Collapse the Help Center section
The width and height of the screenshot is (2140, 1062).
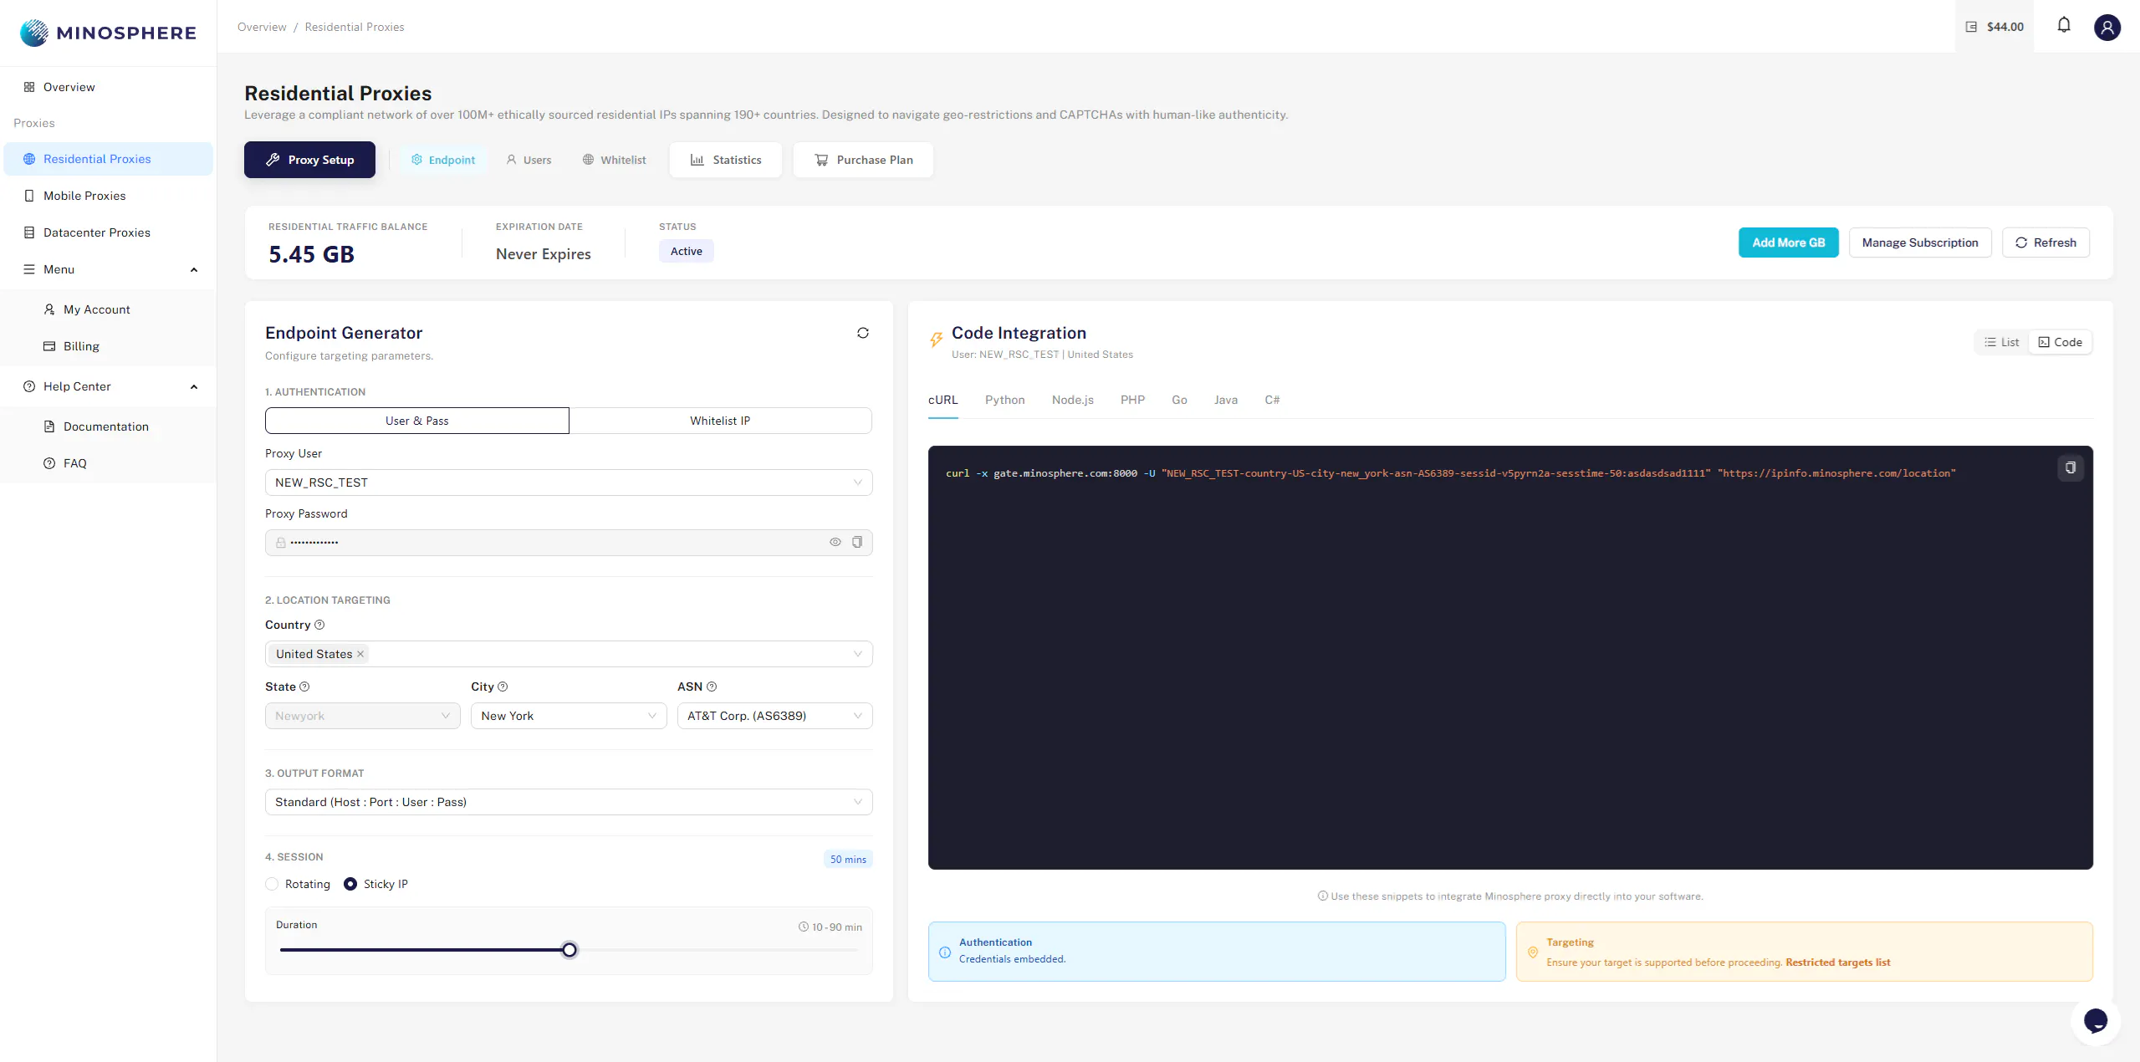pos(109,386)
